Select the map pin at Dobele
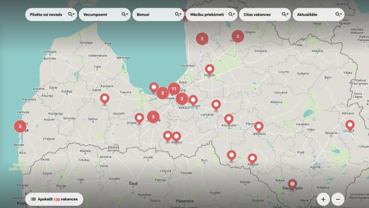The width and height of the screenshot is (369, 208). 139,119
